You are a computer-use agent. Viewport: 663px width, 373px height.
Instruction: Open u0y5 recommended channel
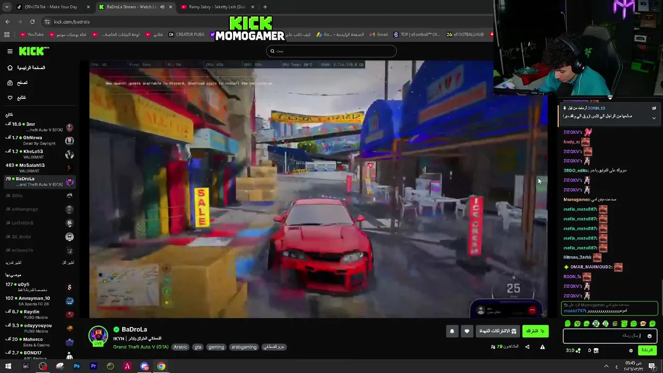pyautogui.click(x=39, y=287)
